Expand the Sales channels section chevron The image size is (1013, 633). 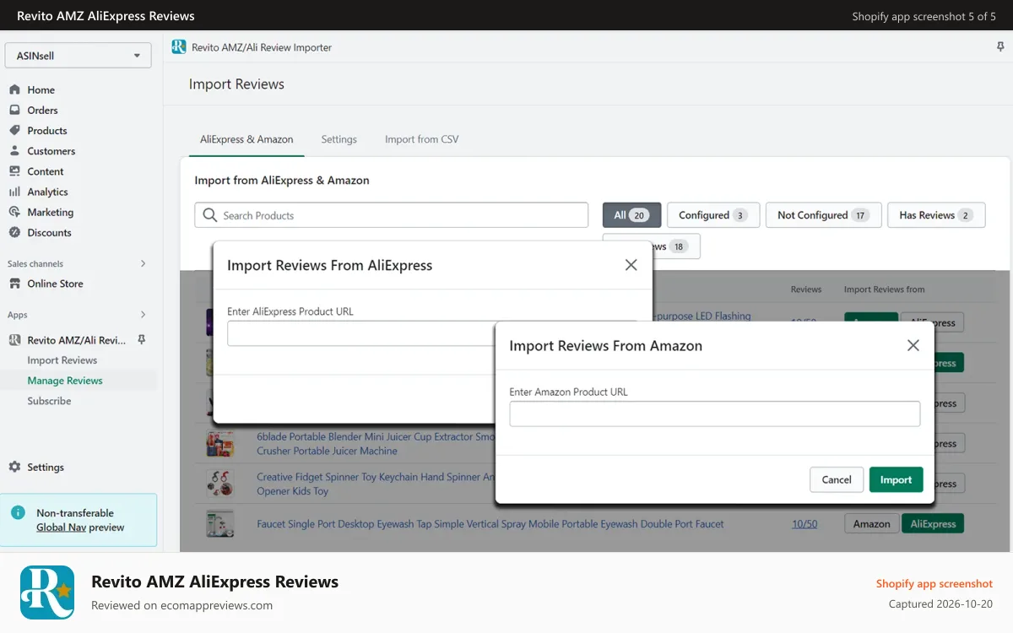pos(143,263)
